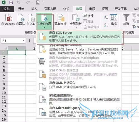Select row 14 header

(4, 111)
